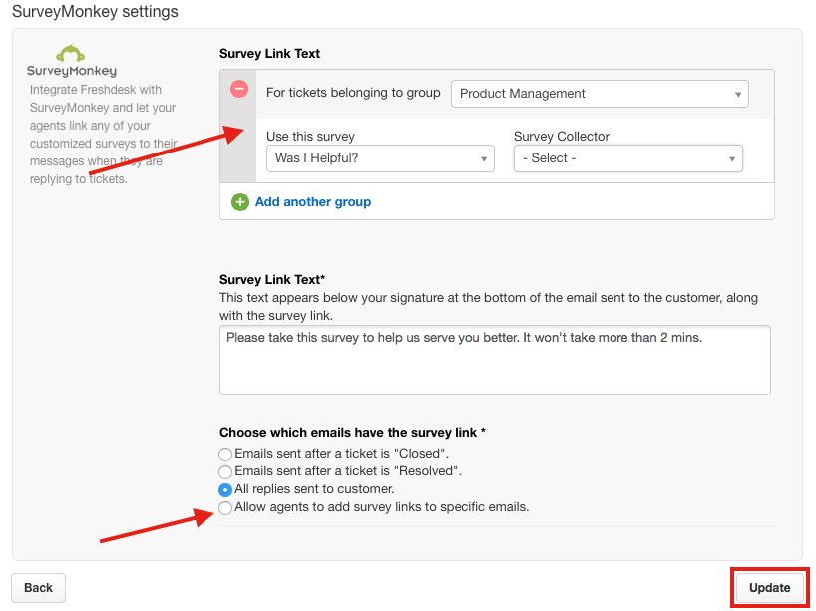Open the Survey Collector dropdown
The image size is (816, 611).
coord(627,158)
